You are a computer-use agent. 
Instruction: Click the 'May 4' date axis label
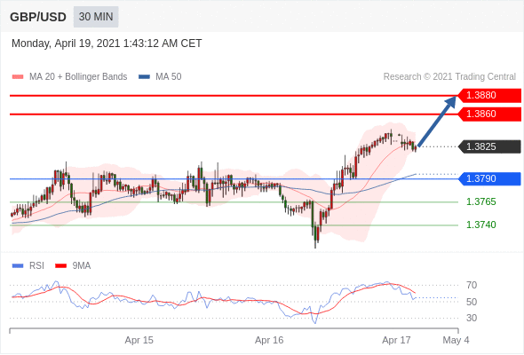coord(456,340)
